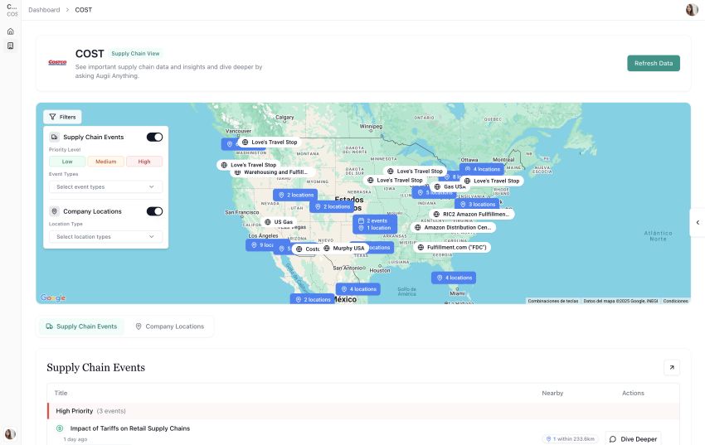Select the US Gas map marker
The height and width of the screenshot is (445, 705).
(279, 222)
